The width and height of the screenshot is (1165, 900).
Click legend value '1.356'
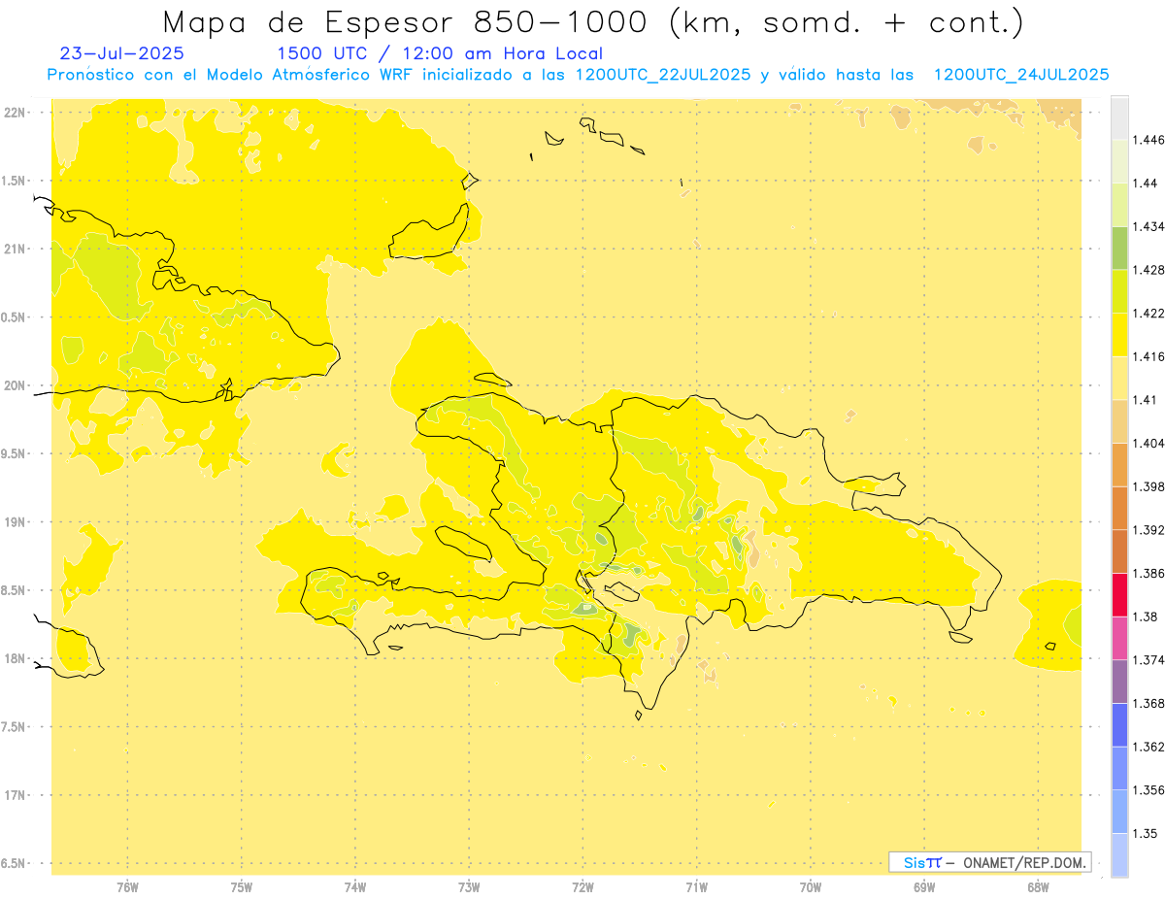(1150, 790)
